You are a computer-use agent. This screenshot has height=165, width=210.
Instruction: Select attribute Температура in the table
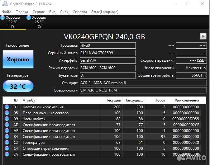click(34, 143)
